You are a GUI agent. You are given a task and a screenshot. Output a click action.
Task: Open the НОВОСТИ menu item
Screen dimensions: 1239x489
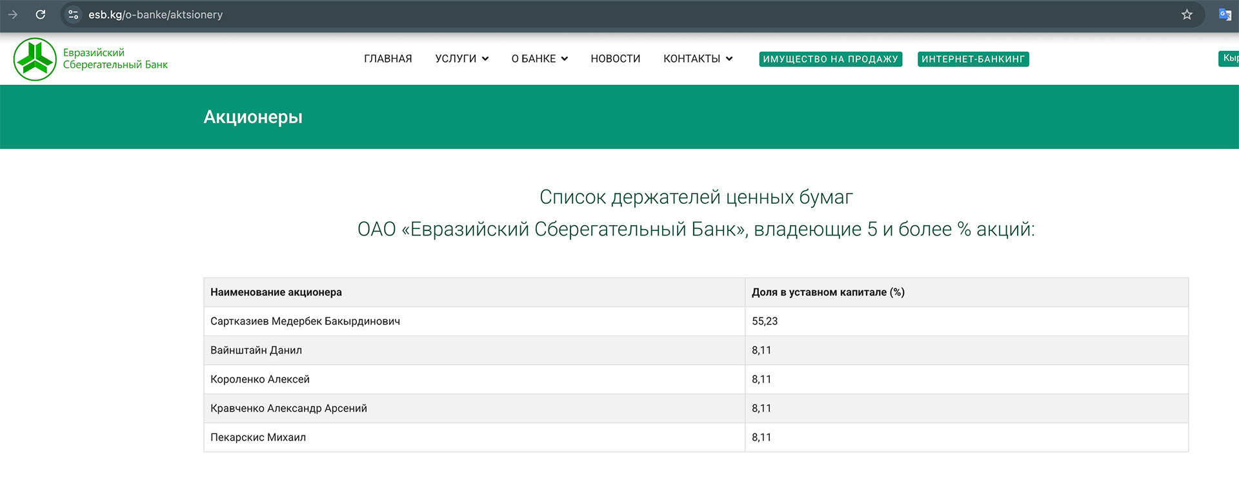[616, 59]
